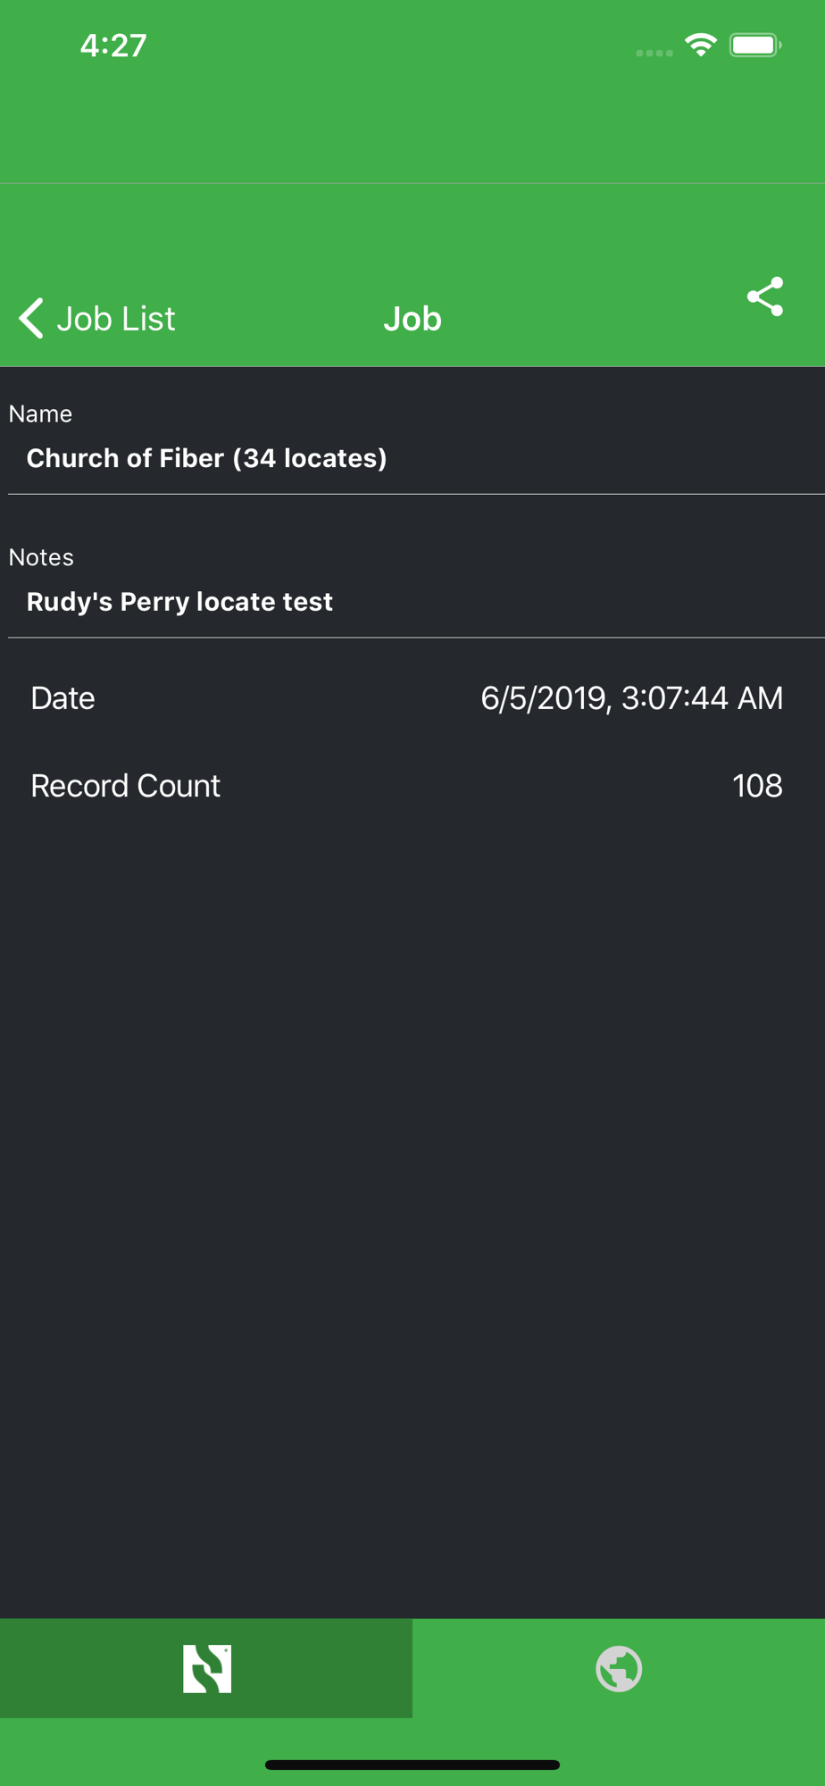The height and width of the screenshot is (1786, 825).
Task: Tap the Record Count label text
Action: tap(126, 786)
